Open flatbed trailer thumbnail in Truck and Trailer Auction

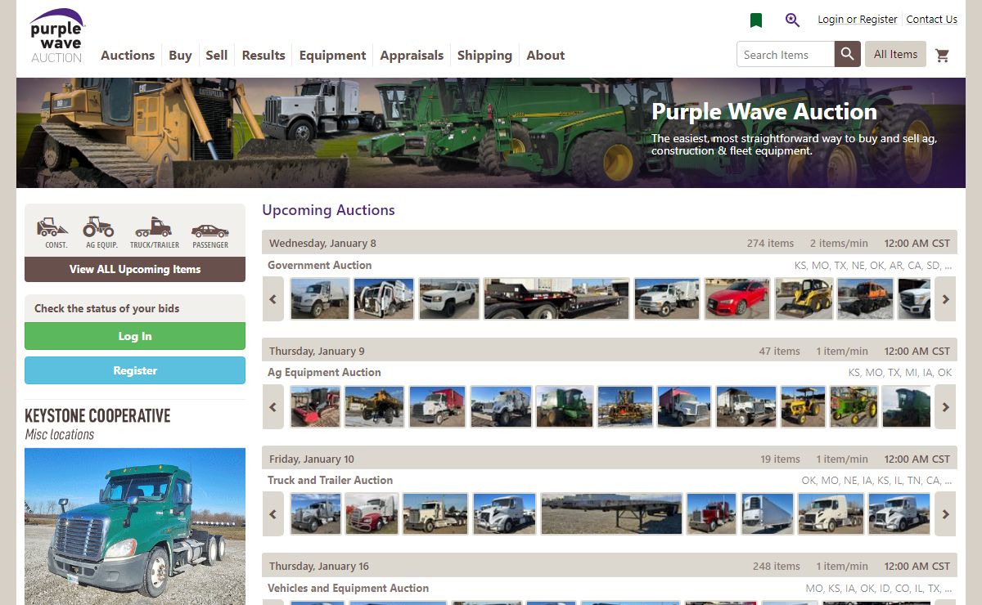611,514
